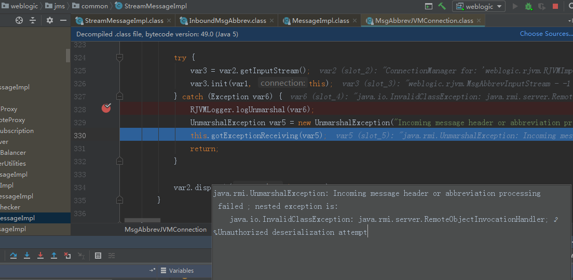Select the highlighted essageImpl tree row
The height and width of the screenshot is (280, 573).
pos(35,218)
